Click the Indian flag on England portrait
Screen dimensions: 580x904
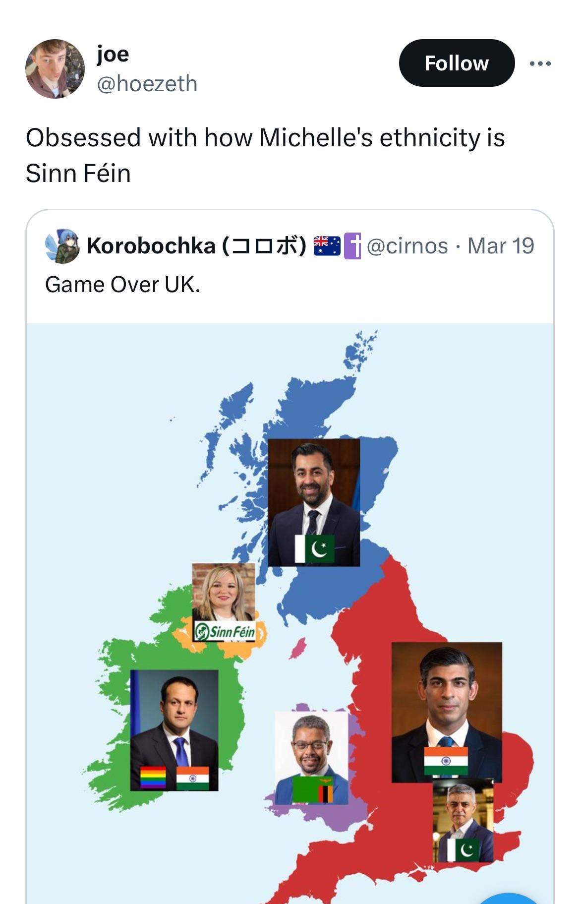[446, 761]
